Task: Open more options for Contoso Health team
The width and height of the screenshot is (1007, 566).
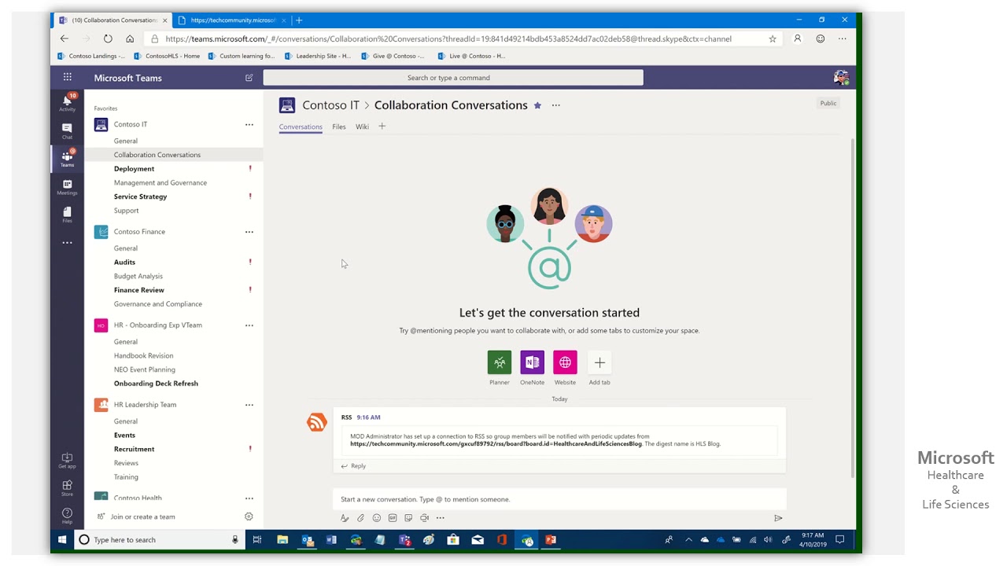Action: click(x=249, y=498)
